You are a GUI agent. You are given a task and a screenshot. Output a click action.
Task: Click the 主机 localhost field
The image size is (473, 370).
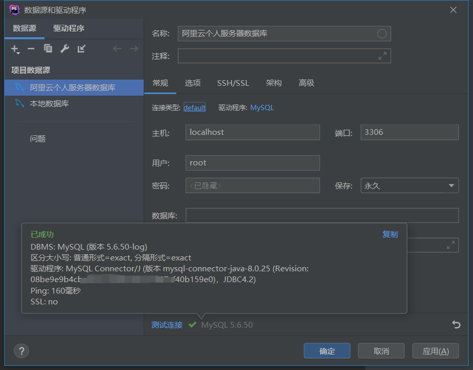tap(252, 132)
